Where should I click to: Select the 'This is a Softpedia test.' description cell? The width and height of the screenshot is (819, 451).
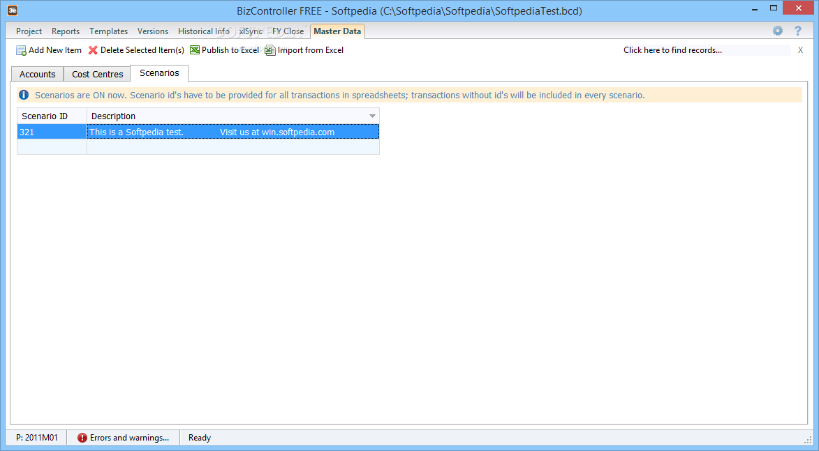click(x=233, y=132)
